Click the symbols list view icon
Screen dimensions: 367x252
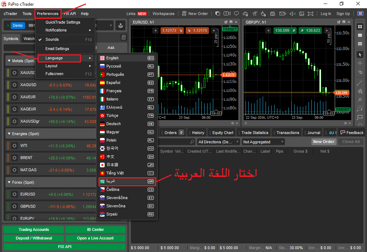pyautogui.click(x=124, y=37)
